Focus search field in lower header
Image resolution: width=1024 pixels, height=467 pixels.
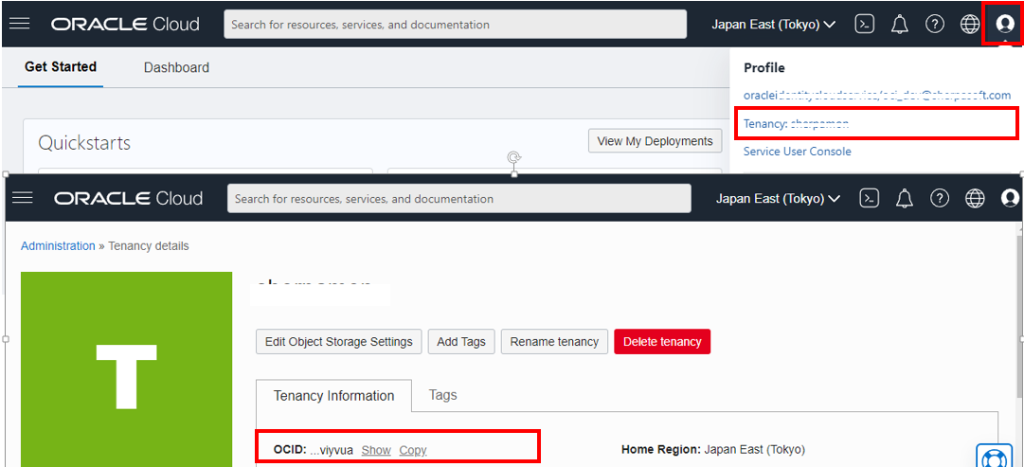459,198
